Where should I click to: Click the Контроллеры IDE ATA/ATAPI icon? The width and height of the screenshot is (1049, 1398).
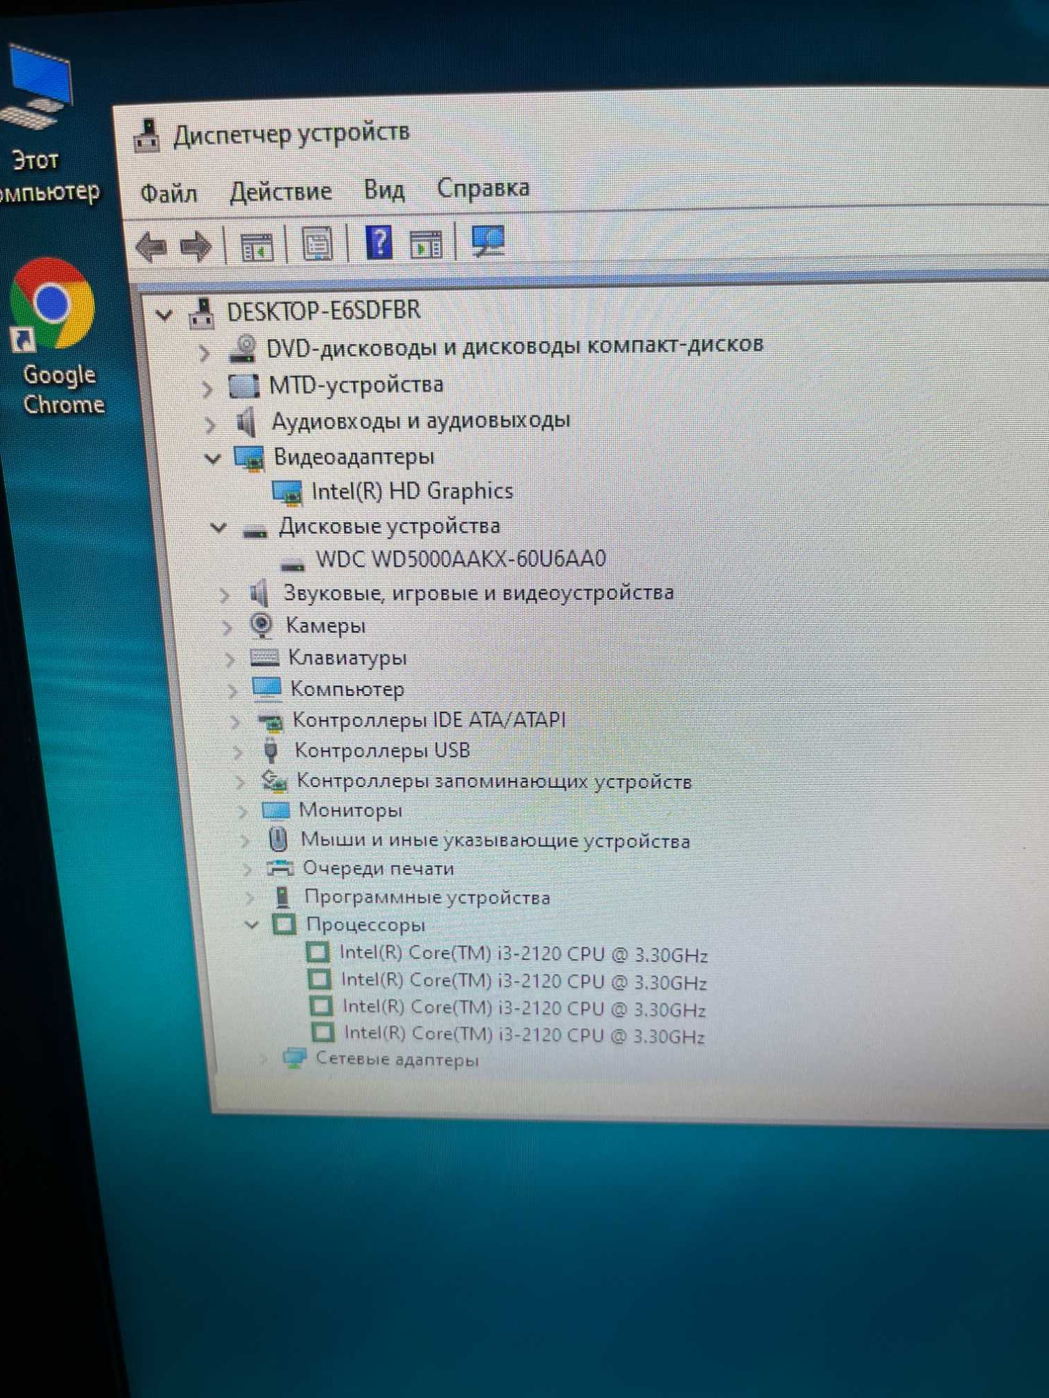[270, 721]
